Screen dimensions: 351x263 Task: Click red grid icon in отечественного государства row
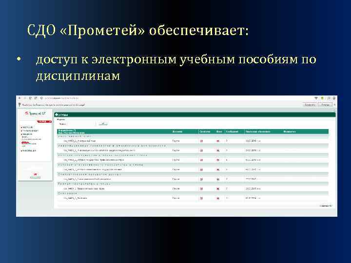(201, 170)
